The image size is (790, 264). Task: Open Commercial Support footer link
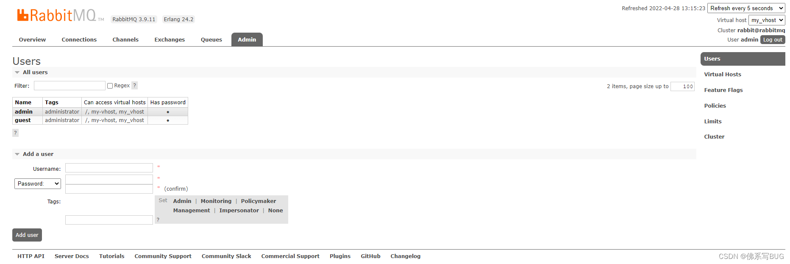pyautogui.click(x=290, y=256)
